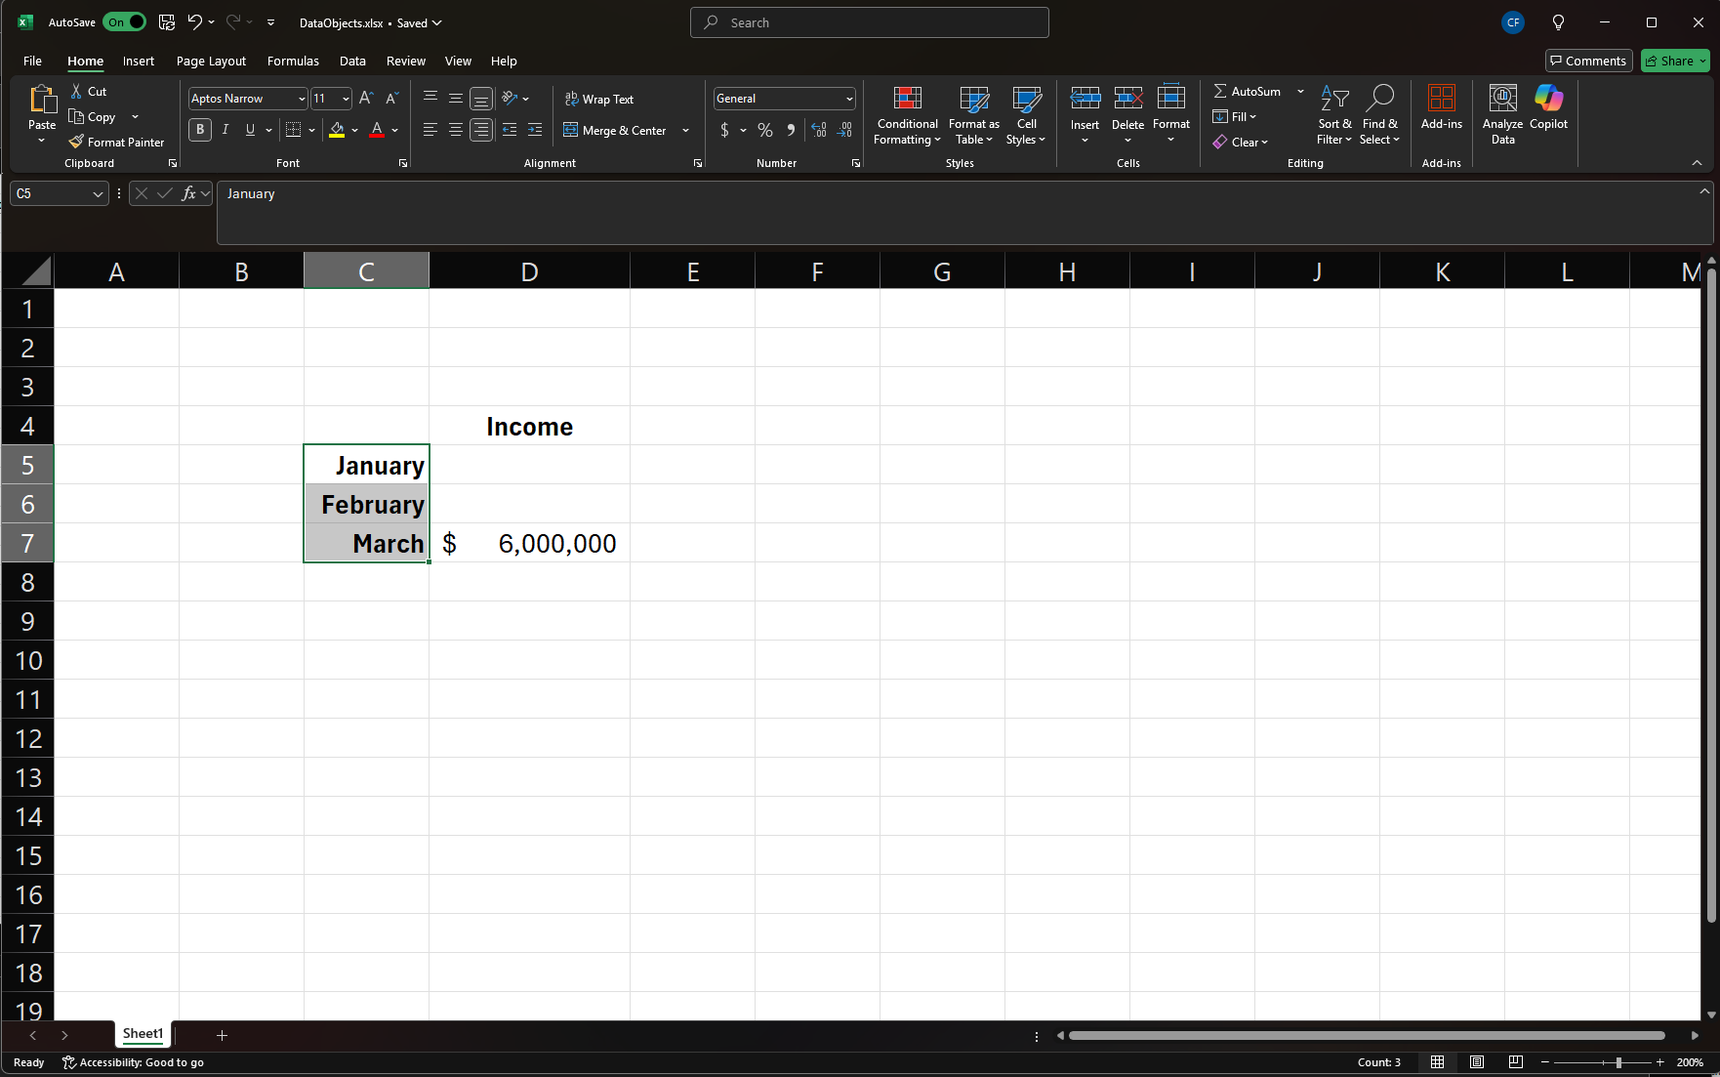The image size is (1720, 1077).
Task: Switch to the Page Layout tab
Action: [211, 61]
